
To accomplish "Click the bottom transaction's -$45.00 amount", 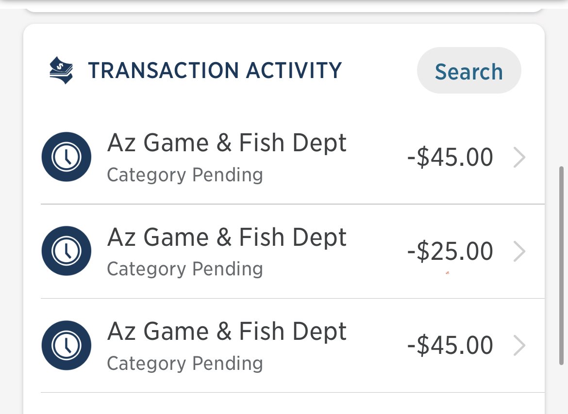I will coord(450,345).
